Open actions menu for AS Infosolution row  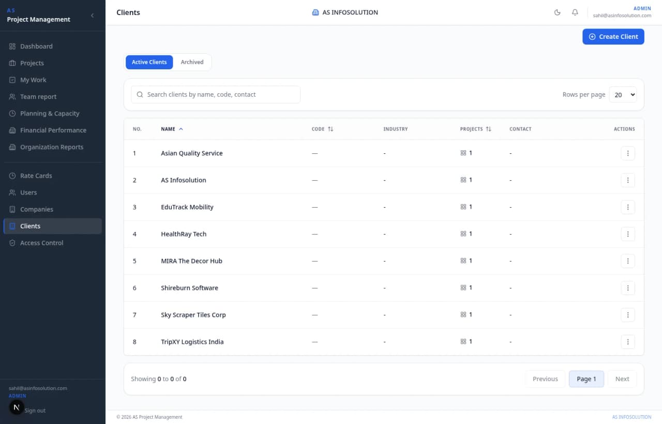[627, 180]
